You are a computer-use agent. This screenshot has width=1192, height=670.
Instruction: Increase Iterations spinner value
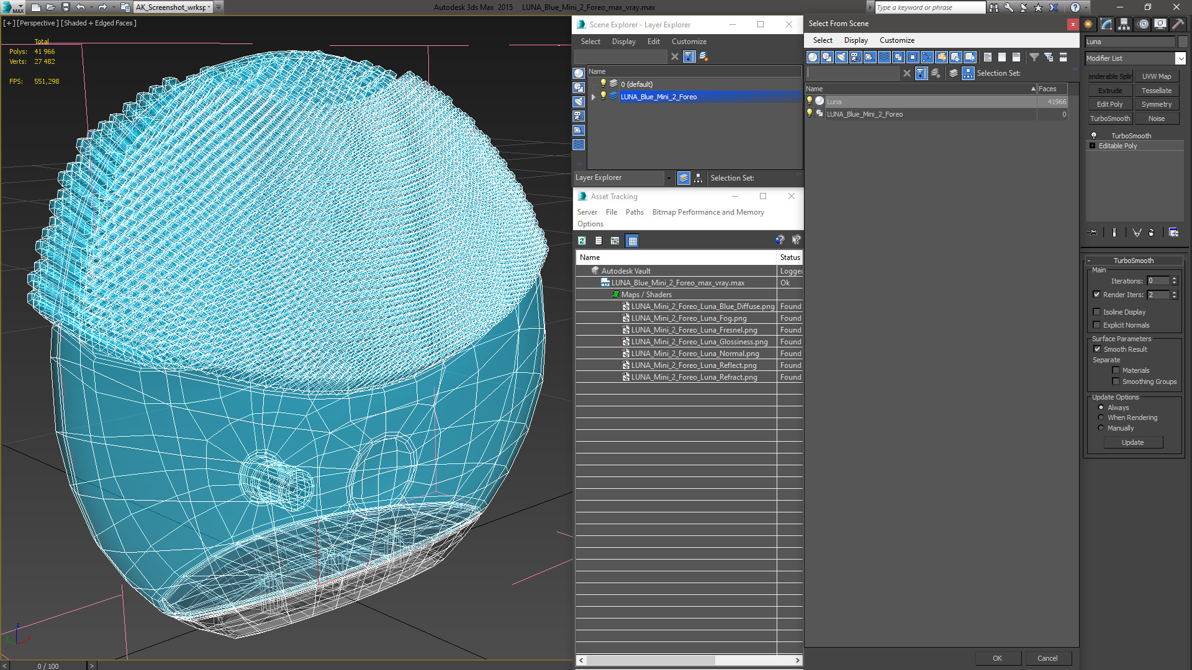(x=1175, y=279)
